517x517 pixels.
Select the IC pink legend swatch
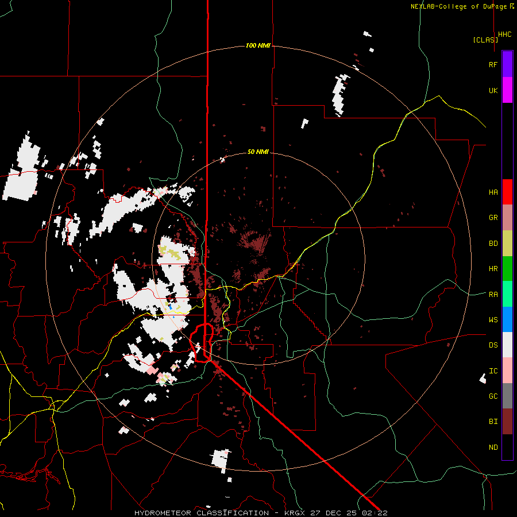click(x=507, y=371)
